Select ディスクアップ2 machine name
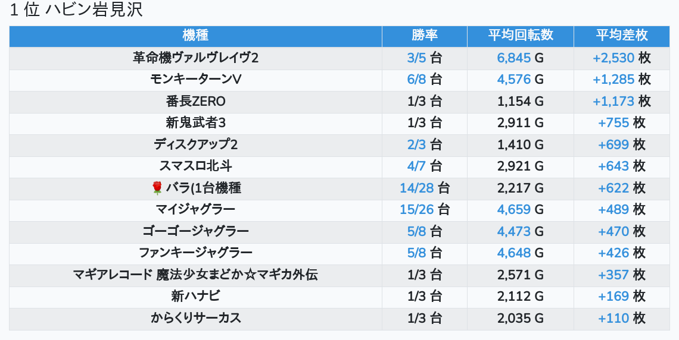 tap(195, 145)
